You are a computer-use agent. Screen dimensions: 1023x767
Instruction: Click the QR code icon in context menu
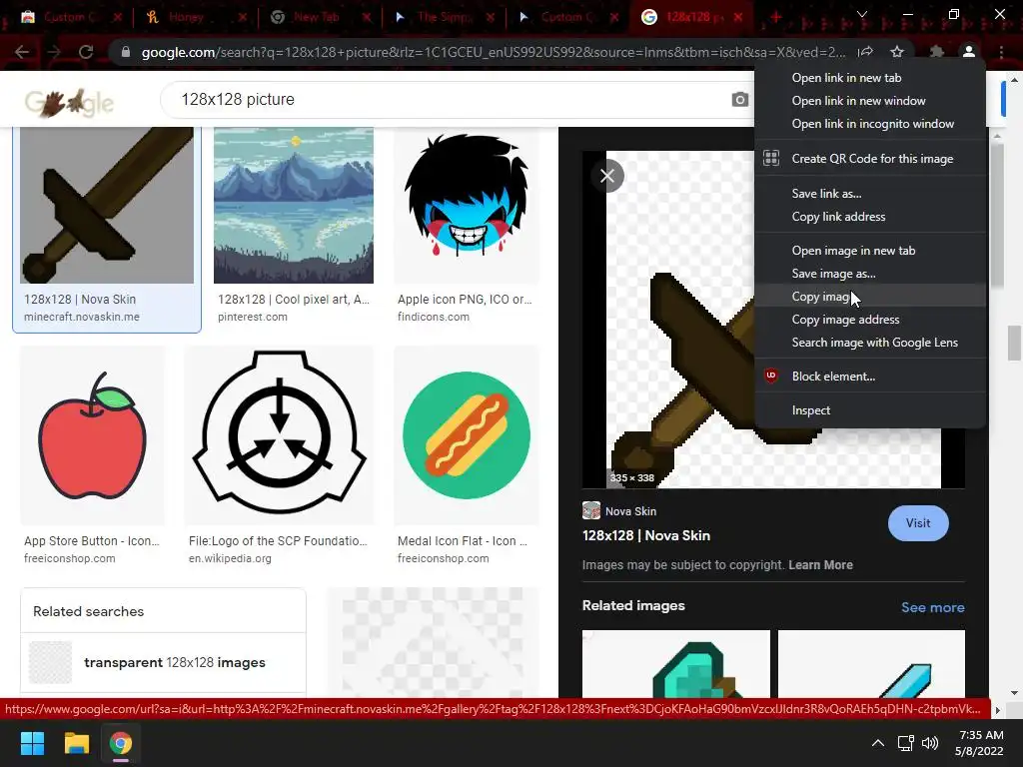[771, 158]
